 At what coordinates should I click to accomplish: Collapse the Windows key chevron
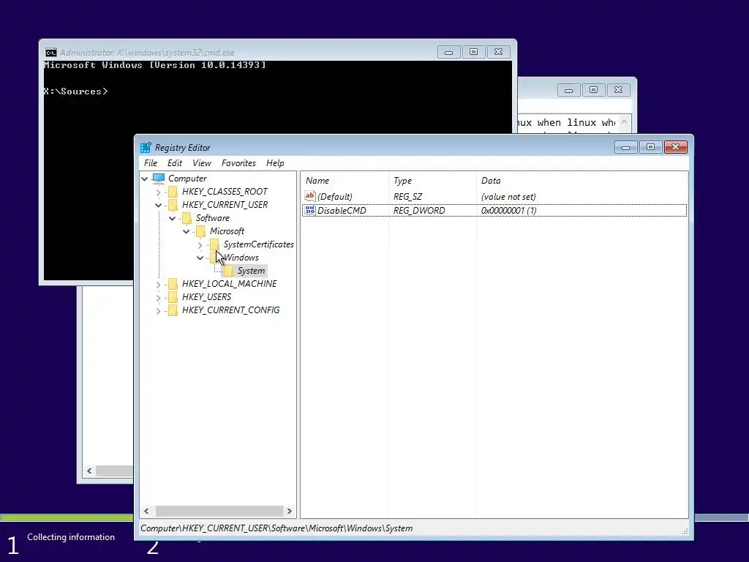coord(200,258)
